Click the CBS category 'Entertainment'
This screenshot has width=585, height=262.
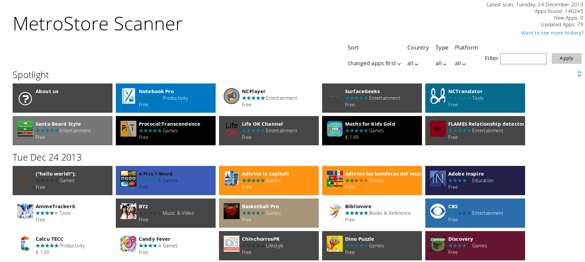pyautogui.click(x=487, y=213)
